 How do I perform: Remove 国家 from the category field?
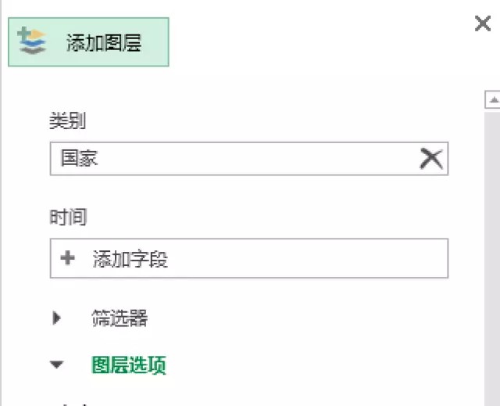tap(430, 159)
